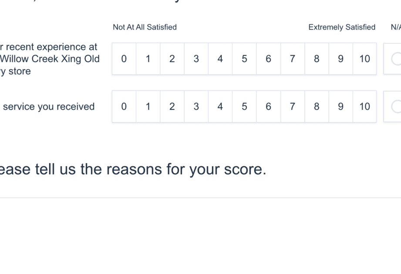Select 9 for recent store experience
Screen dimensions: 401x274
pyautogui.click(x=340, y=59)
